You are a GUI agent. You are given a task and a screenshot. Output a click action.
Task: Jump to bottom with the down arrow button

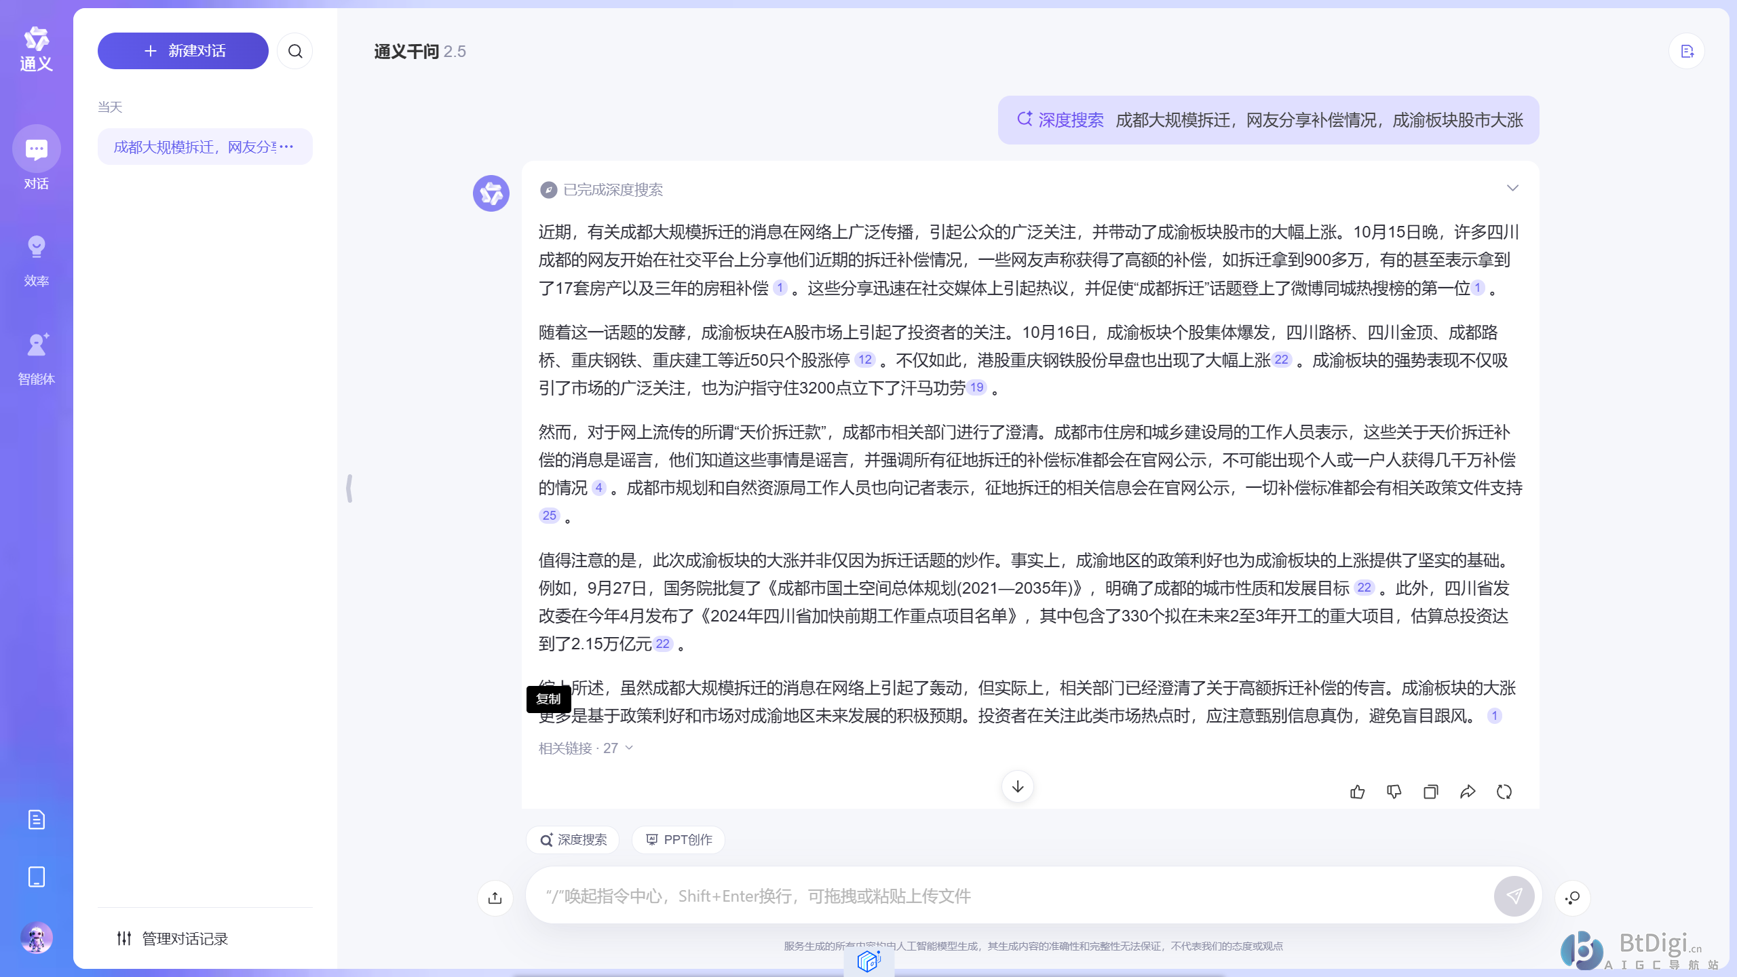(x=1018, y=786)
